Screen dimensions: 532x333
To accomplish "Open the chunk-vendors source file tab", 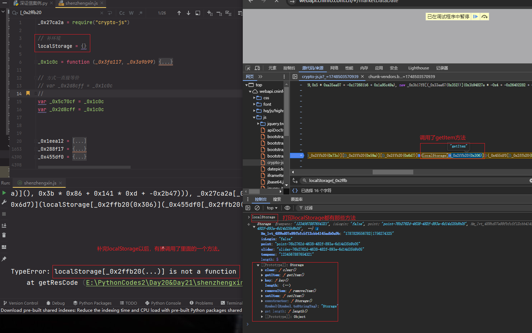I will [401, 77].
